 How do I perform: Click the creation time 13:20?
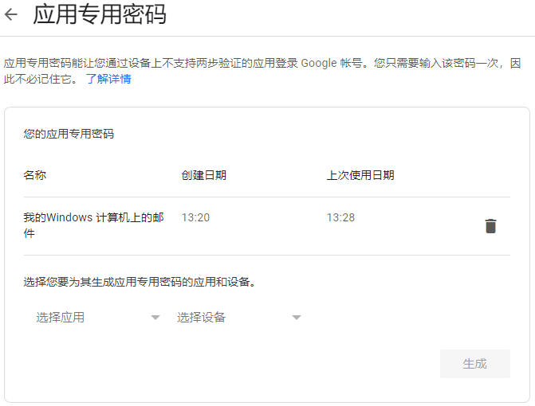[195, 217]
